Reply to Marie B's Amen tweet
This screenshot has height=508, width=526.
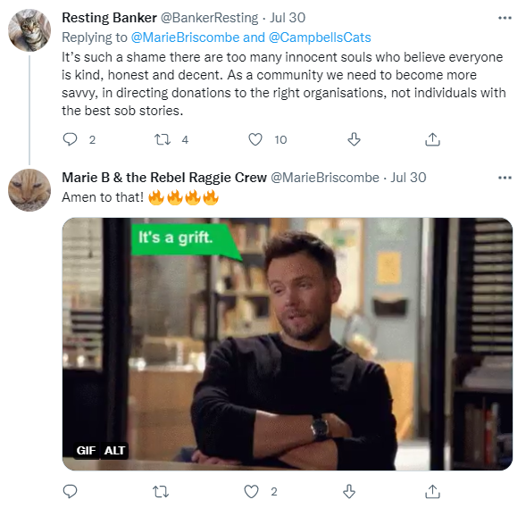point(71,492)
